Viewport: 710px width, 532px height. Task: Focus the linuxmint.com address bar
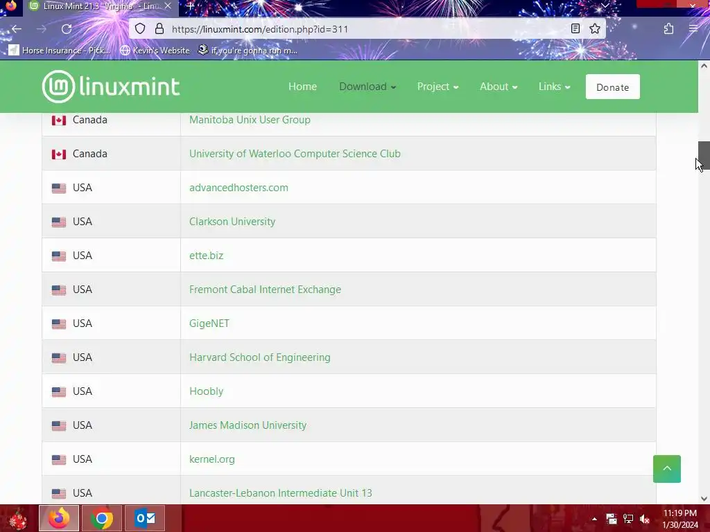pos(367,29)
